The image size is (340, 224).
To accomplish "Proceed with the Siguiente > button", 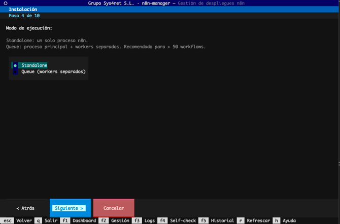I will (x=70, y=208).
